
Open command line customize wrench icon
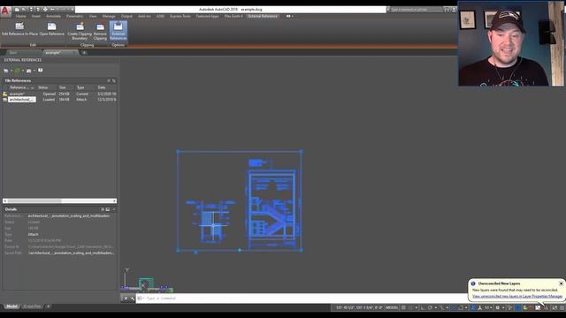tap(132, 299)
